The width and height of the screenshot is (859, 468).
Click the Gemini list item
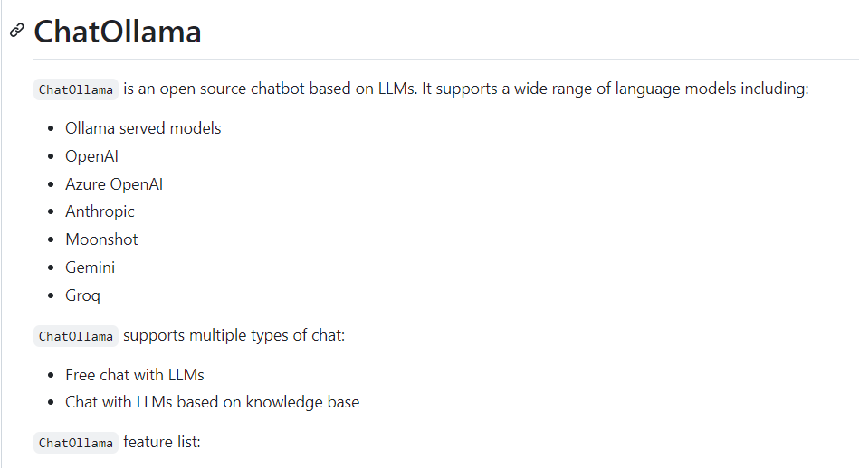[x=90, y=267]
